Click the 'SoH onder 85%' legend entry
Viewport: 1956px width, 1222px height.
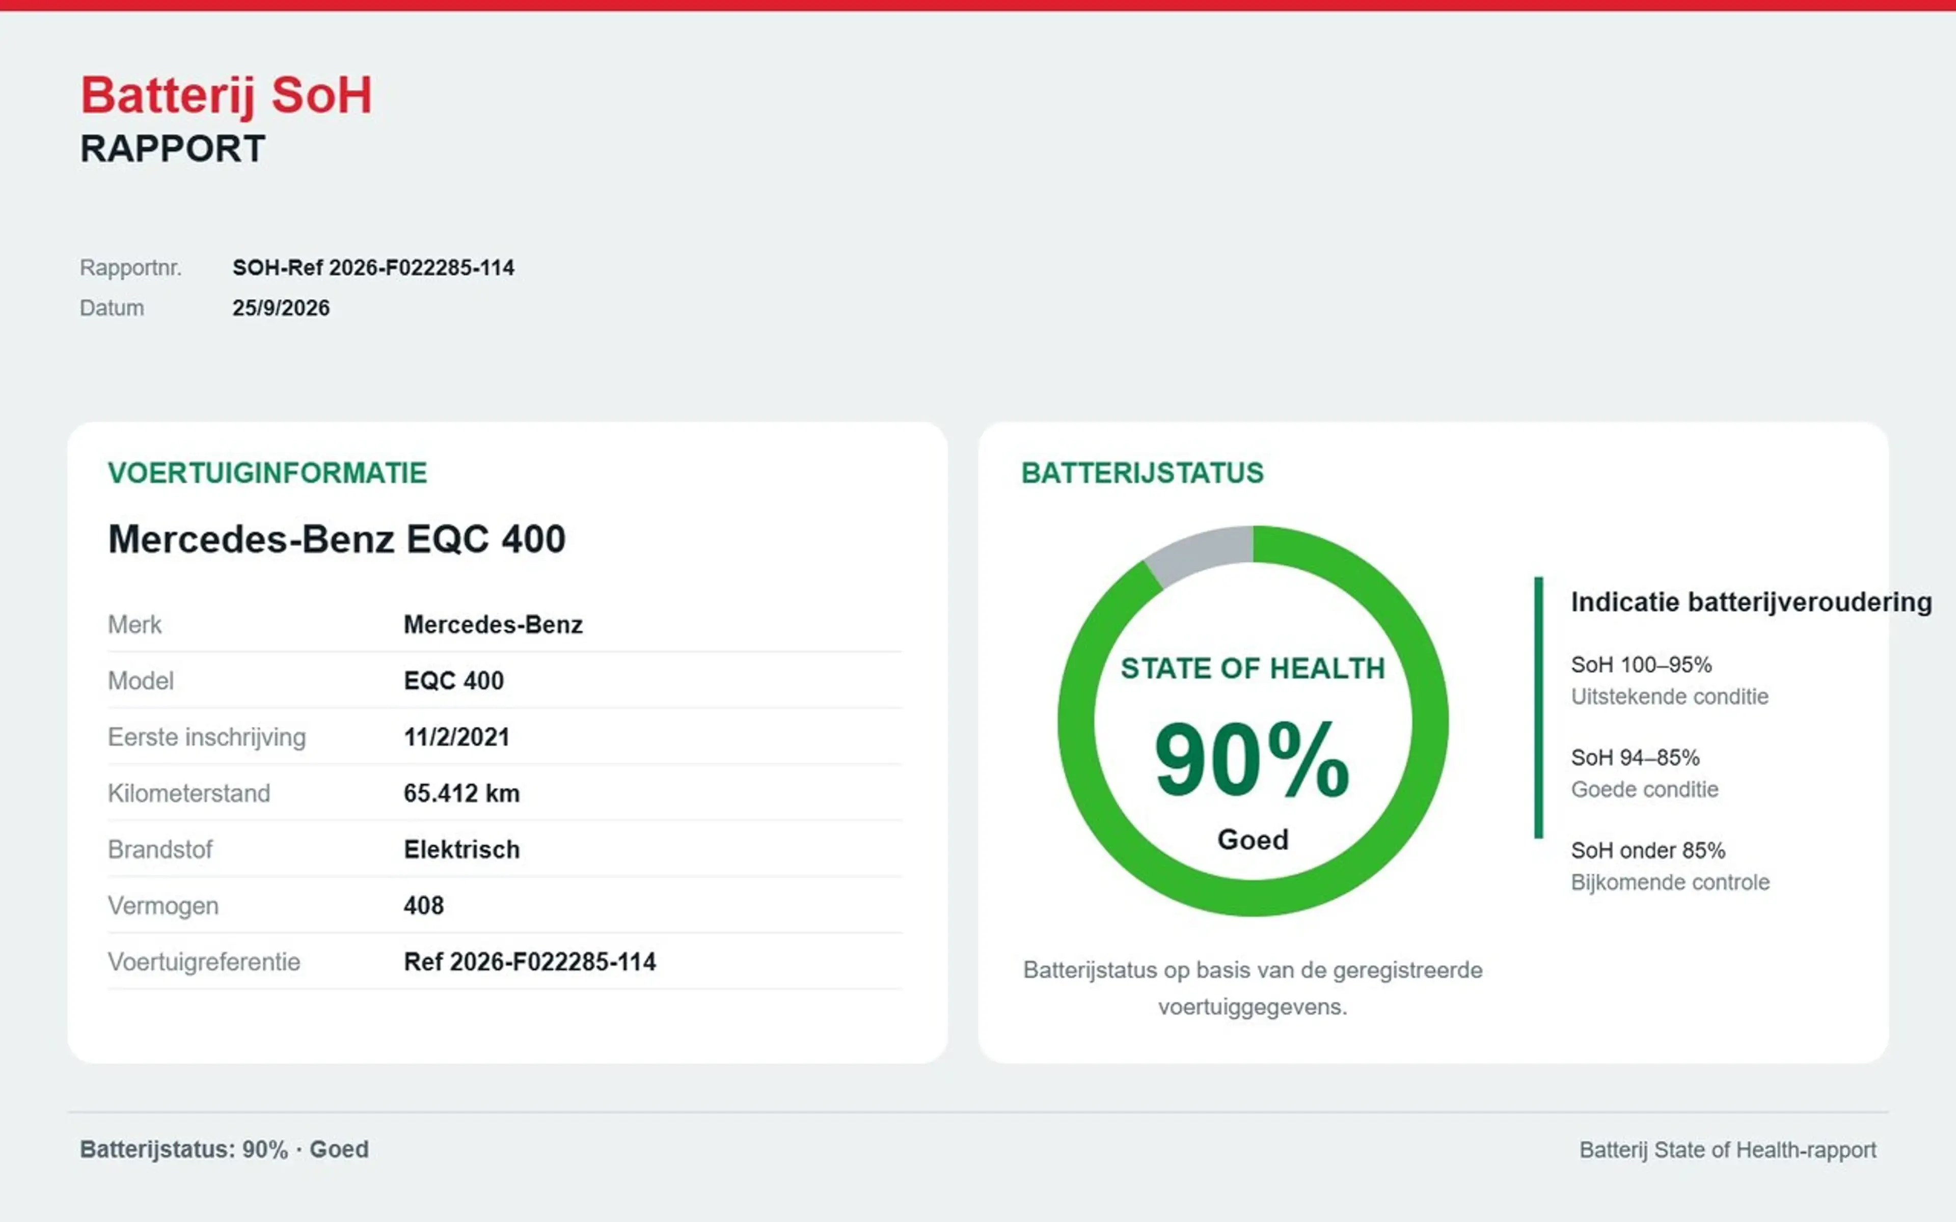coord(1648,850)
